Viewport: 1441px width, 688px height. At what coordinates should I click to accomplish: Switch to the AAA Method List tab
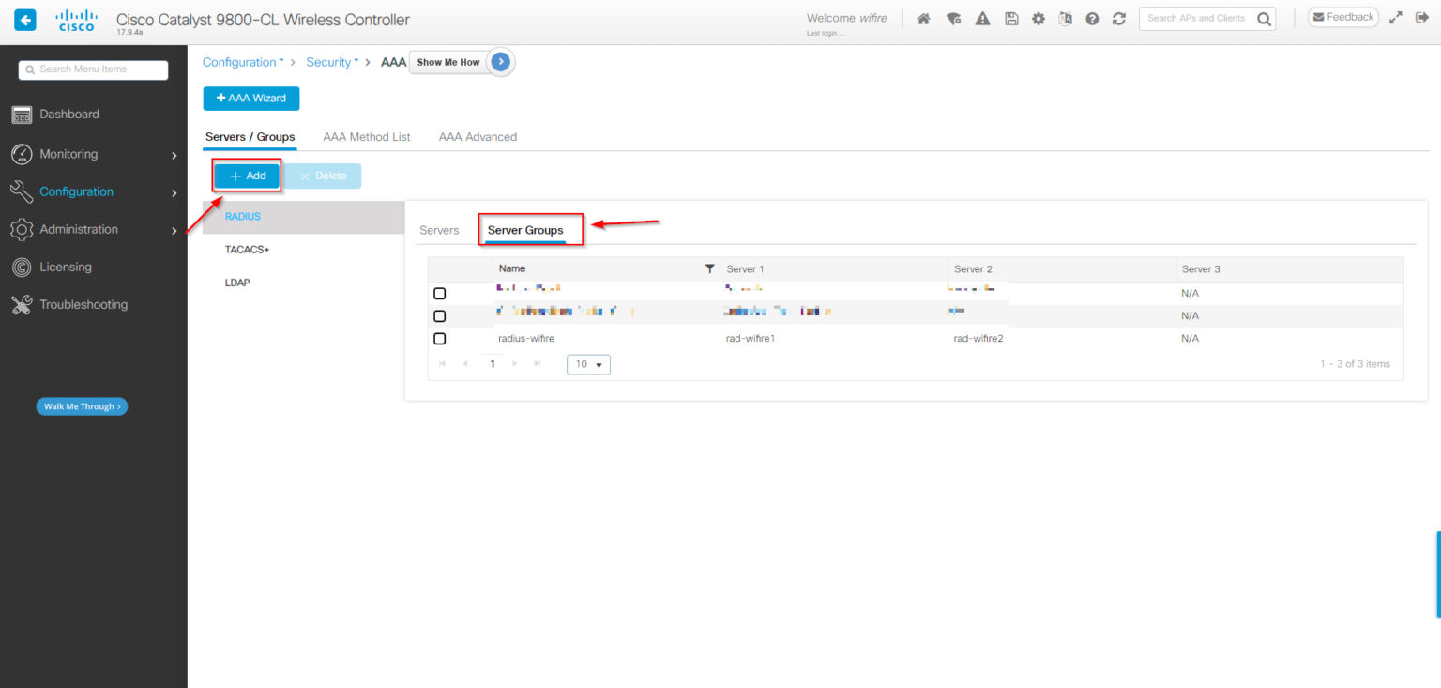pyautogui.click(x=366, y=136)
